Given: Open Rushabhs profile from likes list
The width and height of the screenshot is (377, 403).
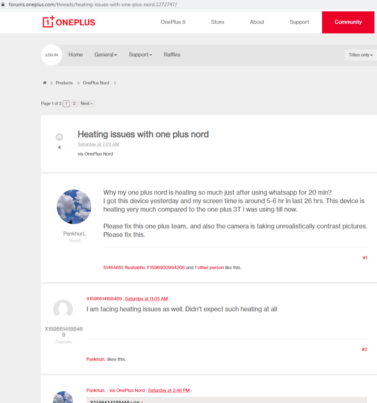Looking at the screenshot, I should click(x=135, y=268).
